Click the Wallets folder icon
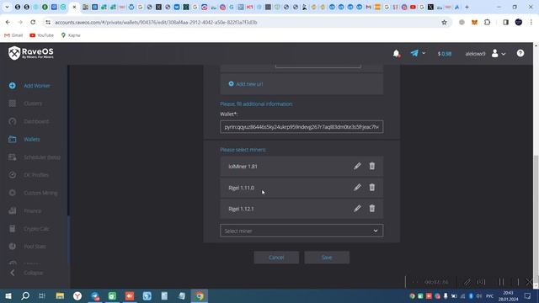This screenshot has width=539, height=303. pyautogui.click(x=13, y=139)
